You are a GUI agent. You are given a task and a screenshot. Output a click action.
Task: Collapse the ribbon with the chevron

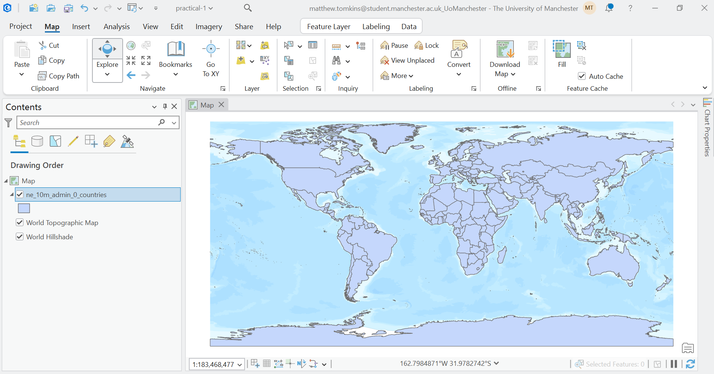705,88
